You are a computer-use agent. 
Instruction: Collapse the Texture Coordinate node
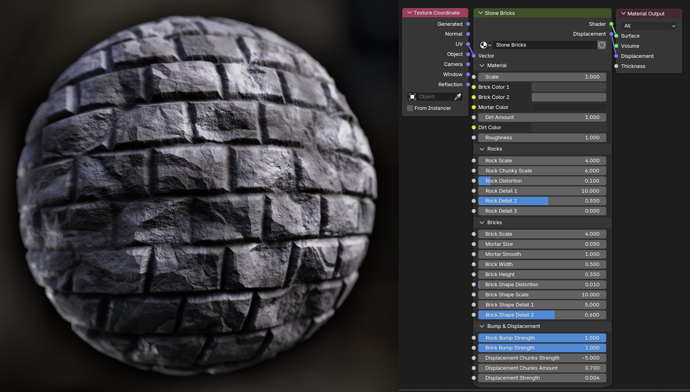[x=409, y=13]
